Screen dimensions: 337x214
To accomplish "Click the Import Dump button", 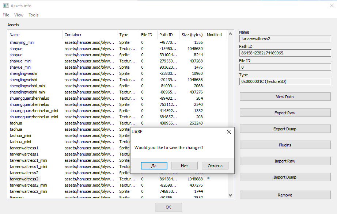I will pyautogui.click(x=285, y=177).
